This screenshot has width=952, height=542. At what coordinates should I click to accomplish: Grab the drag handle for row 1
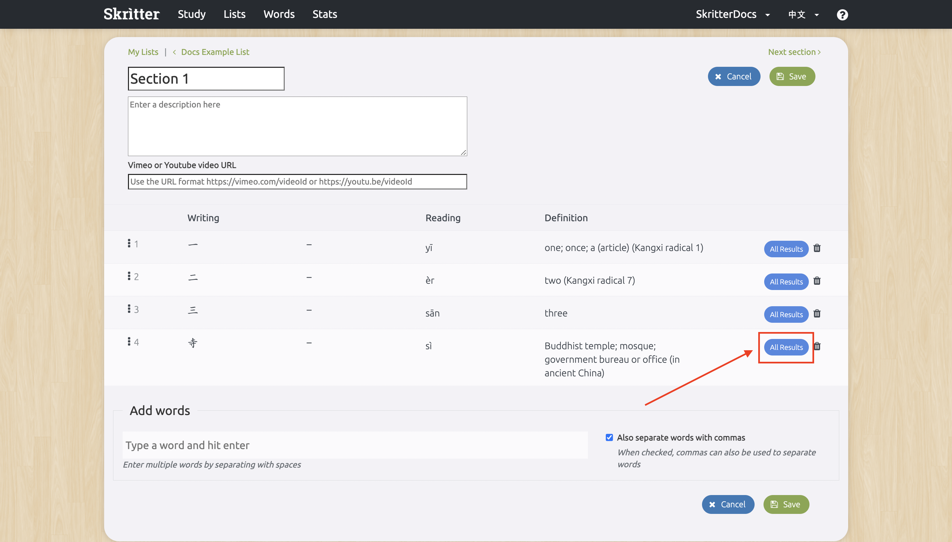[129, 243]
